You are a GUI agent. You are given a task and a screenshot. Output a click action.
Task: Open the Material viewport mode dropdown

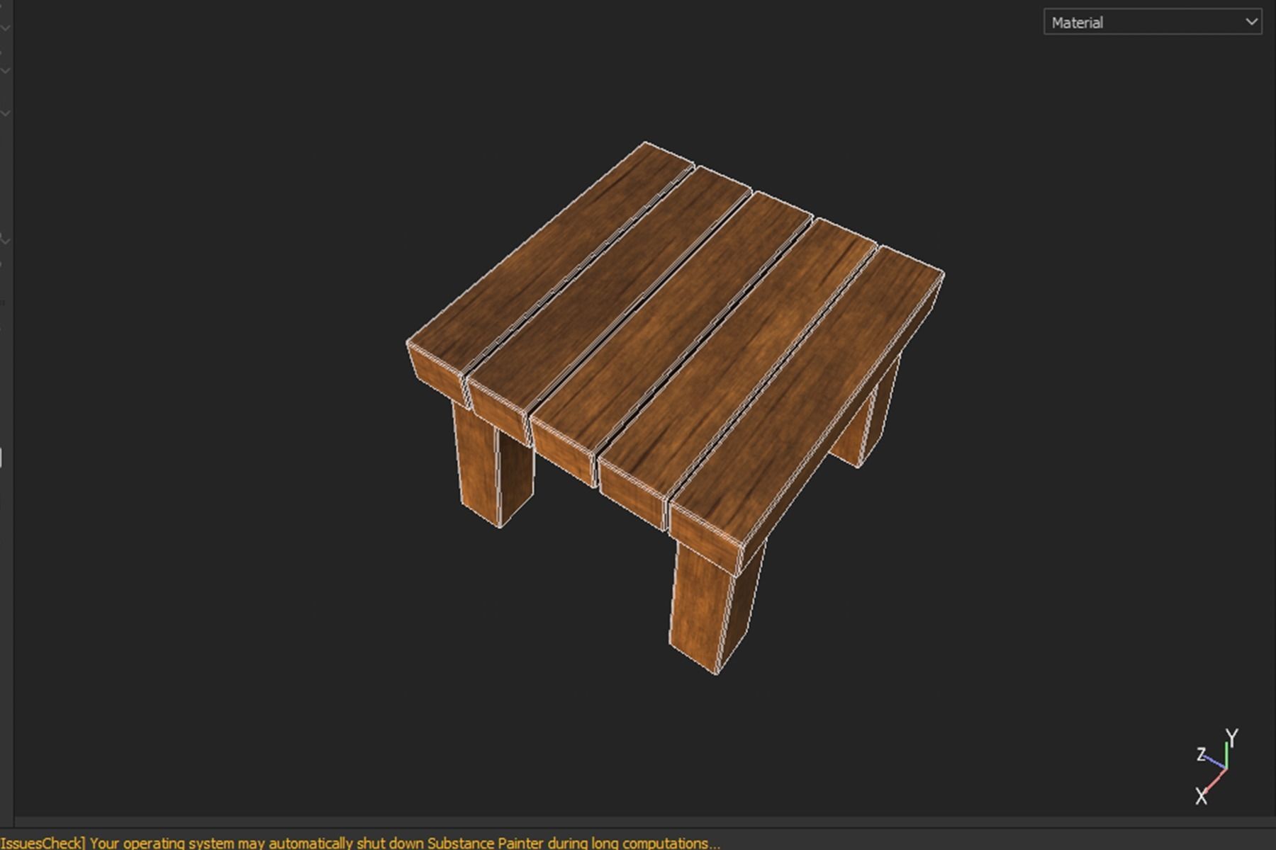click(1152, 22)
